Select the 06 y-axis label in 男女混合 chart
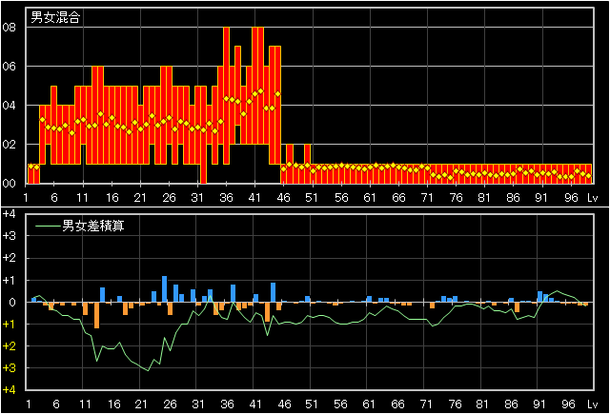Image resolution: width=610 pixels, height=414 pixels. (x=9, y=67)
